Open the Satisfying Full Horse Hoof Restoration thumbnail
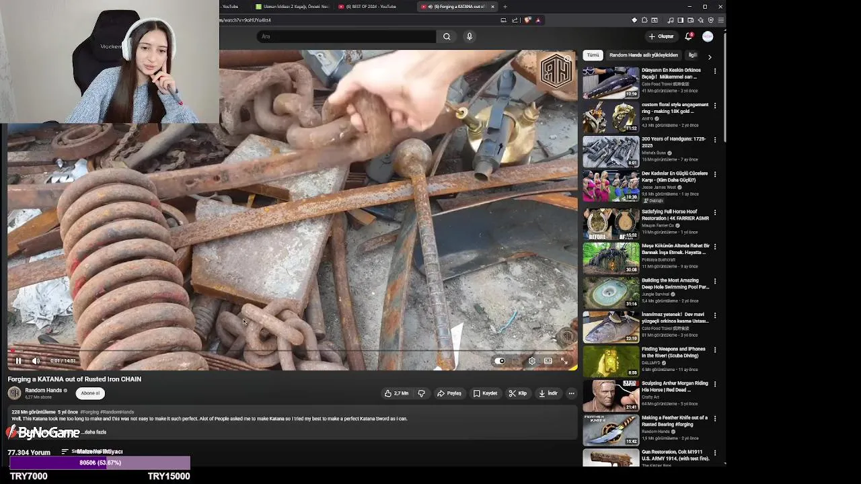861x484 pixels. [611, 224]
